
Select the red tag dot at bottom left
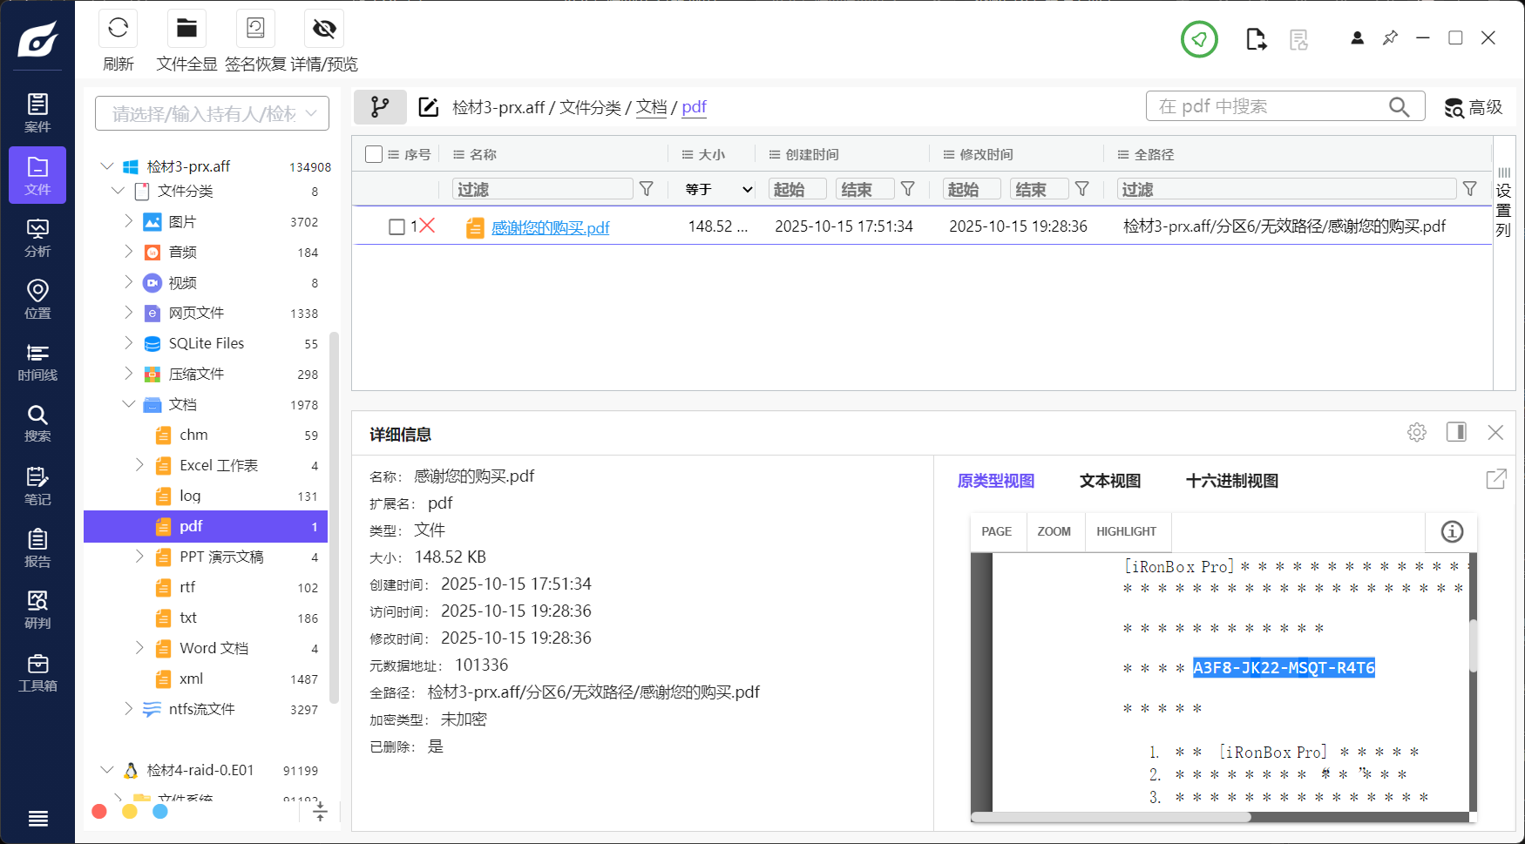click(x=98, y=811)
